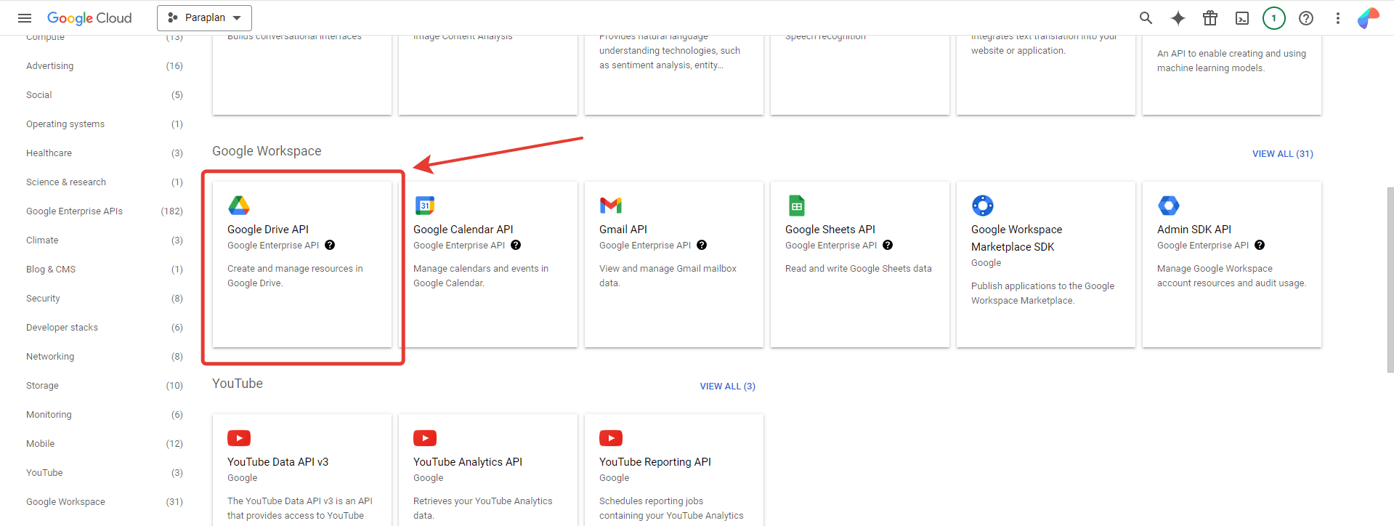Click help icon beside Gmail API label
The height and width of the screenshot is (526, 1394).
tap(702, 246)
